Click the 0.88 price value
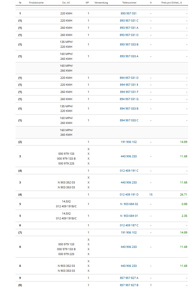The height and width of the screenshot is (295, 195). click(x=184, y=204)
